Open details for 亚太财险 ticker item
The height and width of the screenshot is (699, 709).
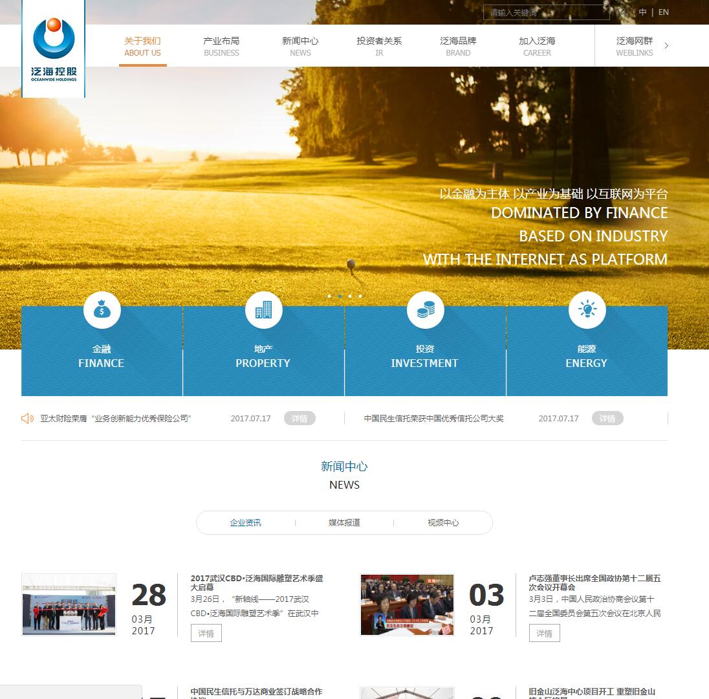pos(300,419)
